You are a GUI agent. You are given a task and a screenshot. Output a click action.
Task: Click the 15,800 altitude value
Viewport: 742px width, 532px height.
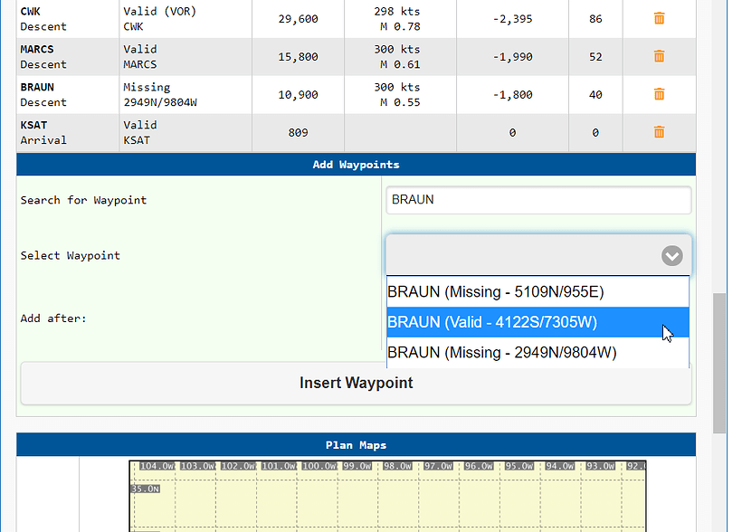click(x=298, y=57)
